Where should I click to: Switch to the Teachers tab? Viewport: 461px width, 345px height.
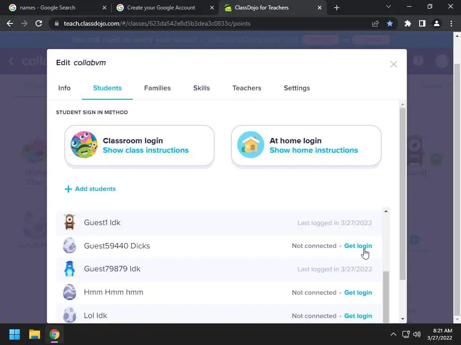click(x=247, y=88)
